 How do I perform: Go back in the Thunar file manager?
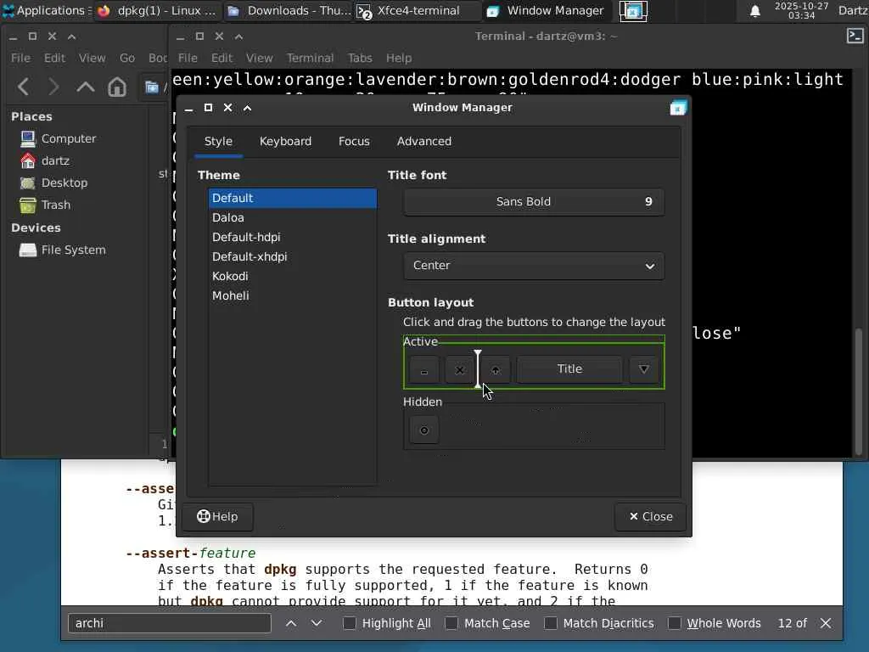23,87
